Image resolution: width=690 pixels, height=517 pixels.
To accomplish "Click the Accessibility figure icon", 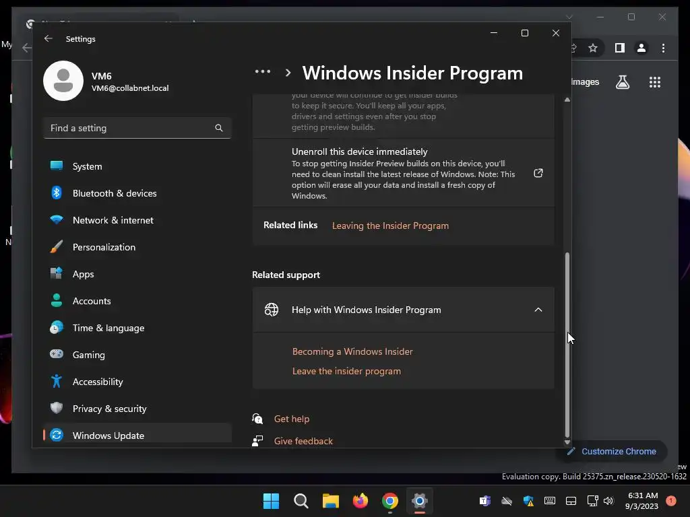I will 57,381.
